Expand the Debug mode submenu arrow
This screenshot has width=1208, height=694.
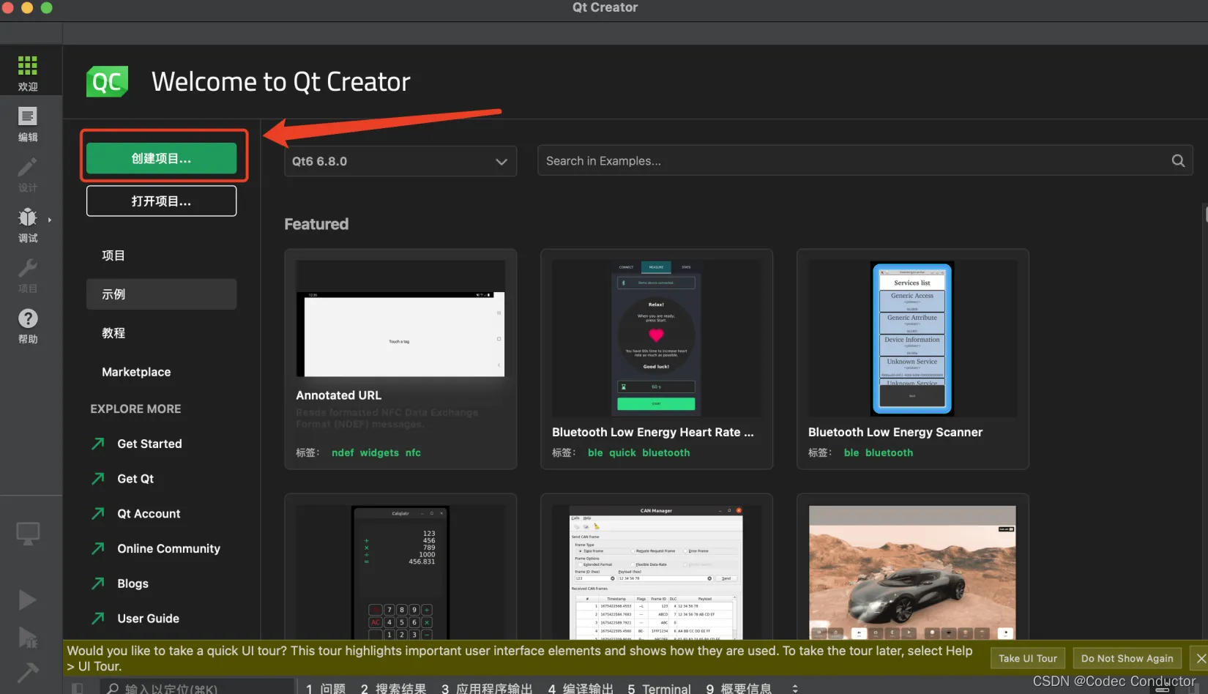tap(50, 220)
